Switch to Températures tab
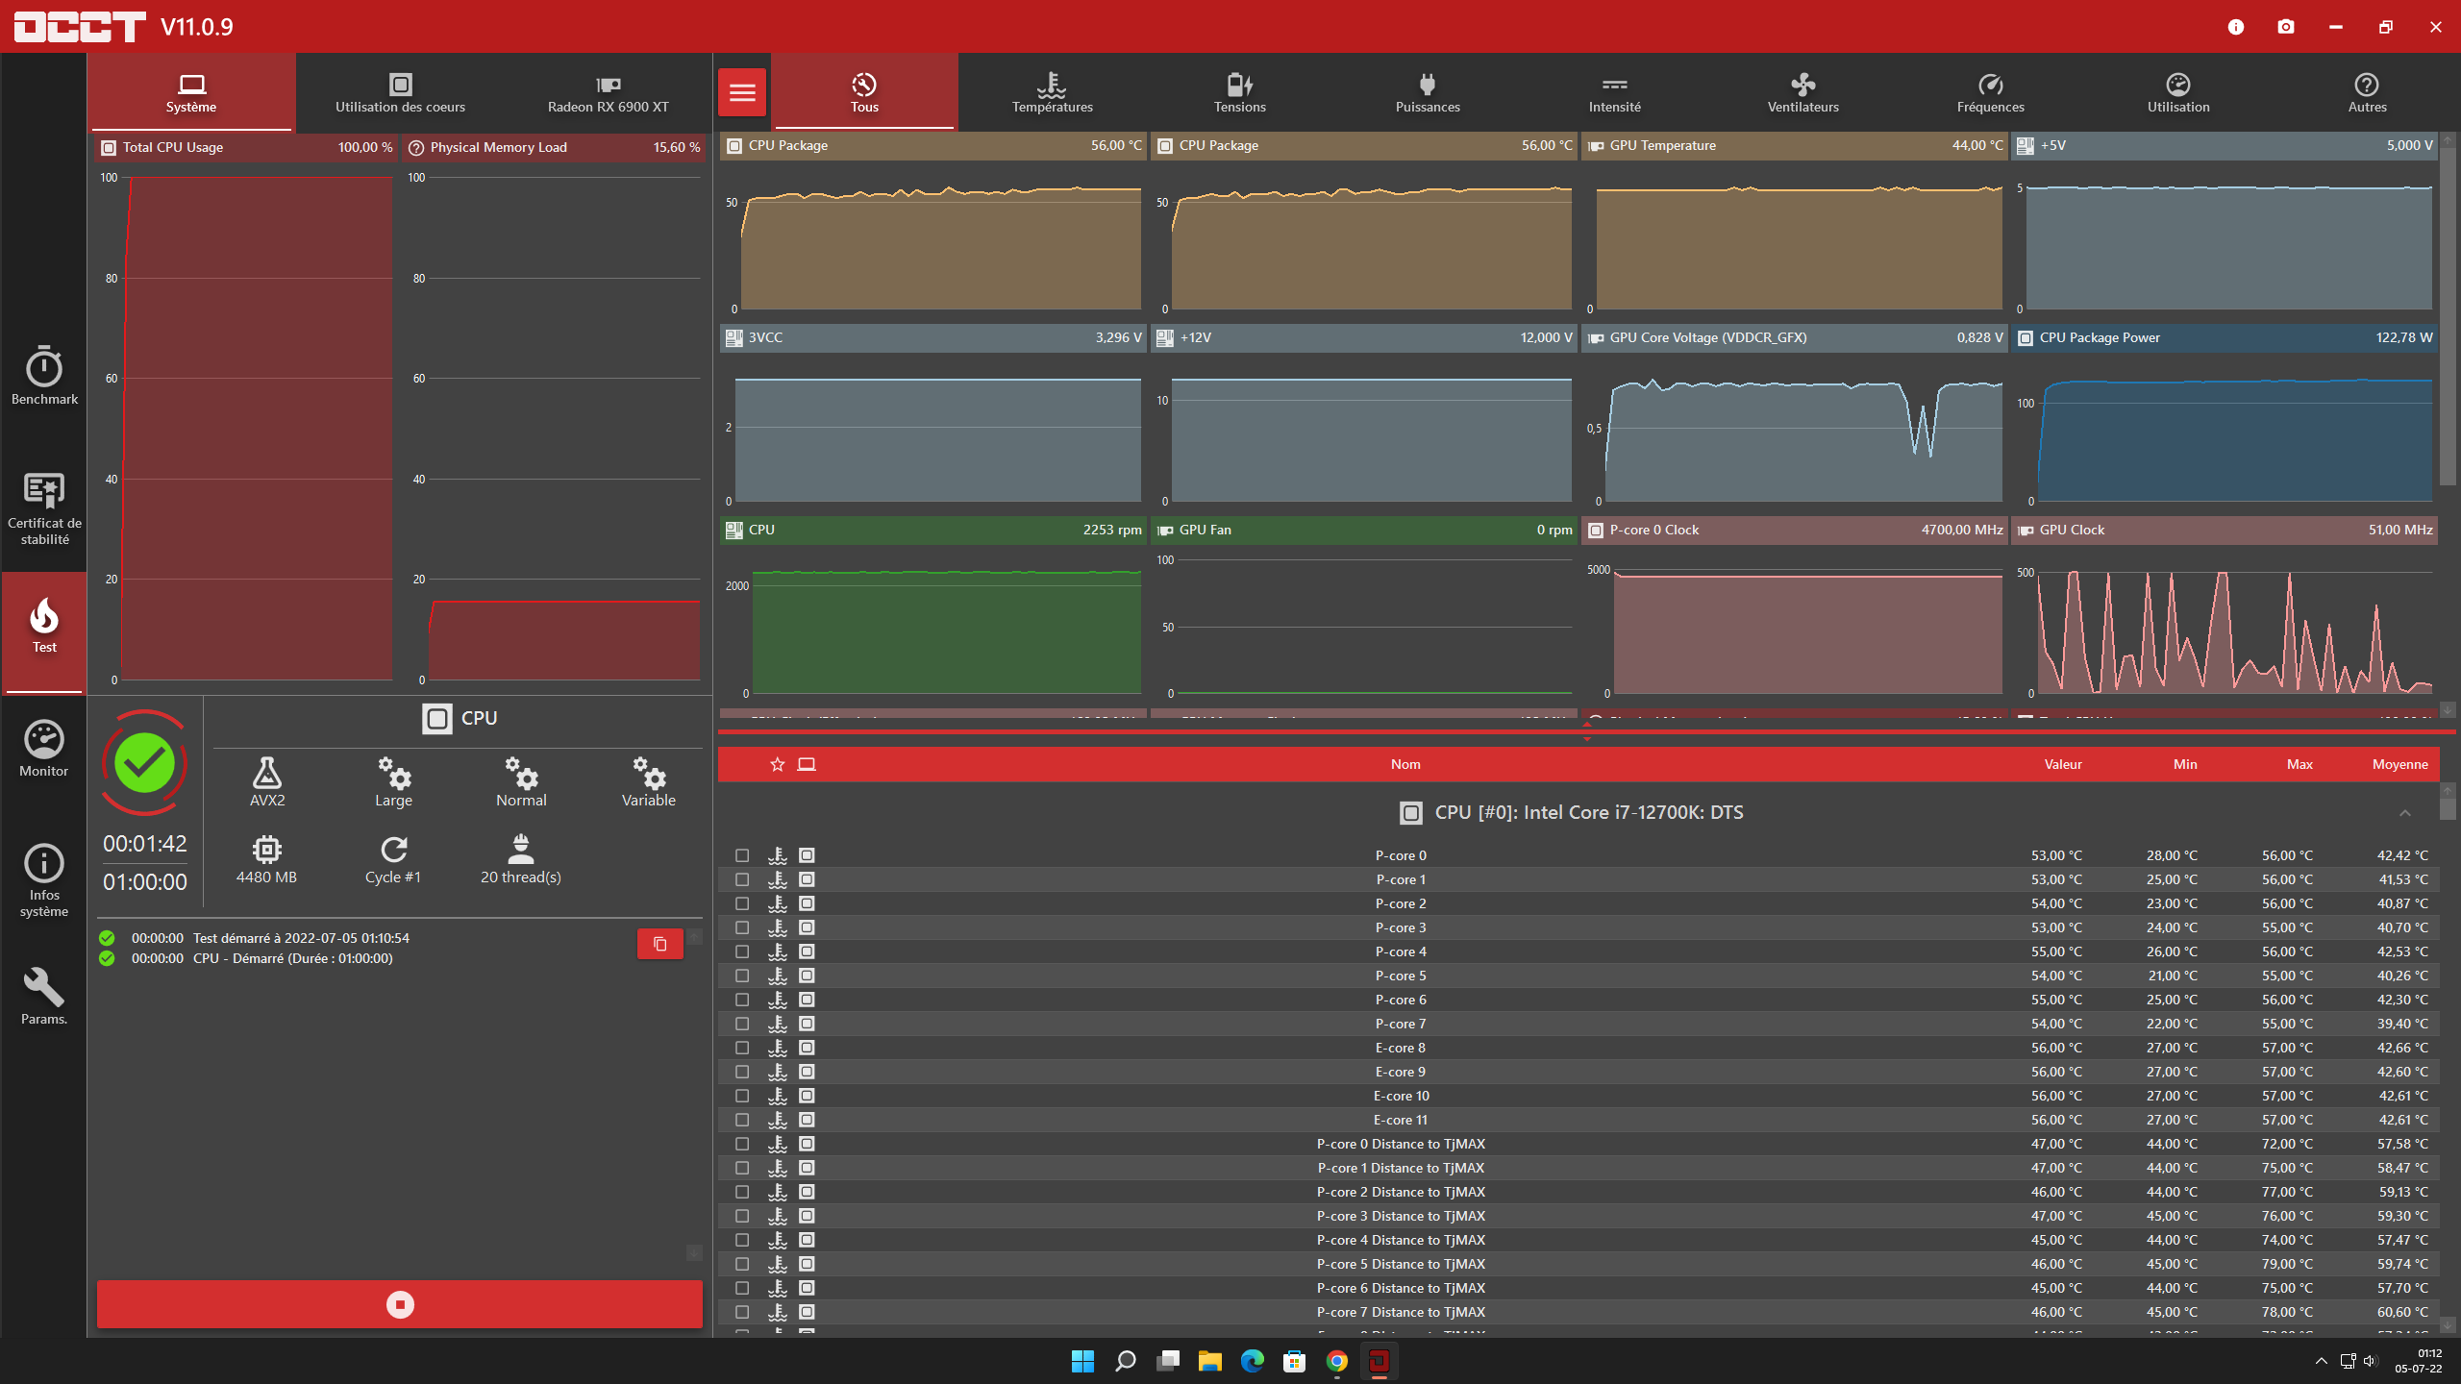Screen dimensions: 2461x1384 tap(1052, 92)
